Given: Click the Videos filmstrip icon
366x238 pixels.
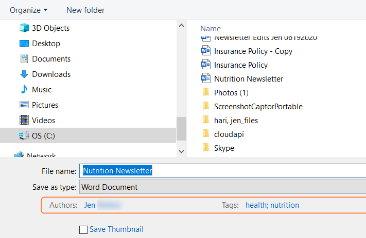Looking at the screenshot, I should click(x=24, y=121).
